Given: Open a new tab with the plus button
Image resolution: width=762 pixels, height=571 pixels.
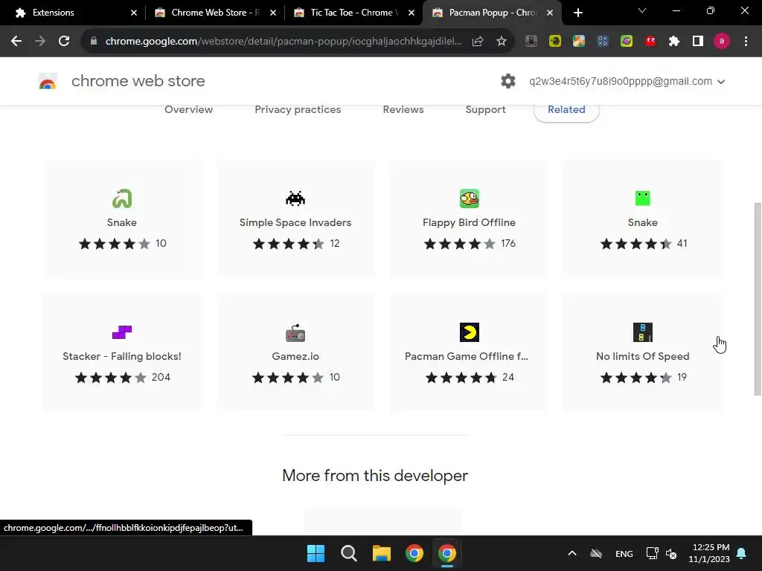Looking at the screenshot, I should pyautogui.click(x=577, y=13).
